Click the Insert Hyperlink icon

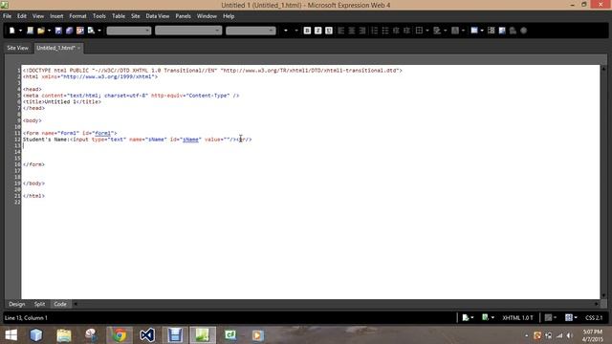(513, 31)
